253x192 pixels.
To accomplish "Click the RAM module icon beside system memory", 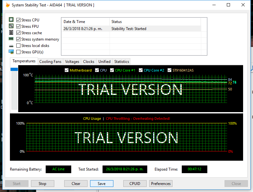I will click(11, 39).
